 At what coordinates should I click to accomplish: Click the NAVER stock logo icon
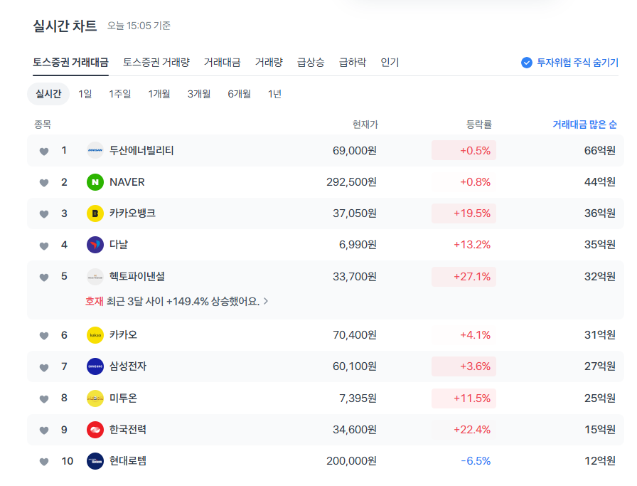coord(95,182)
